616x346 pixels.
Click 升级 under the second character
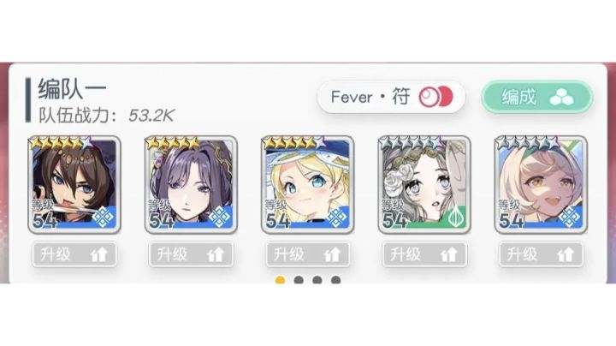point(191,254)
